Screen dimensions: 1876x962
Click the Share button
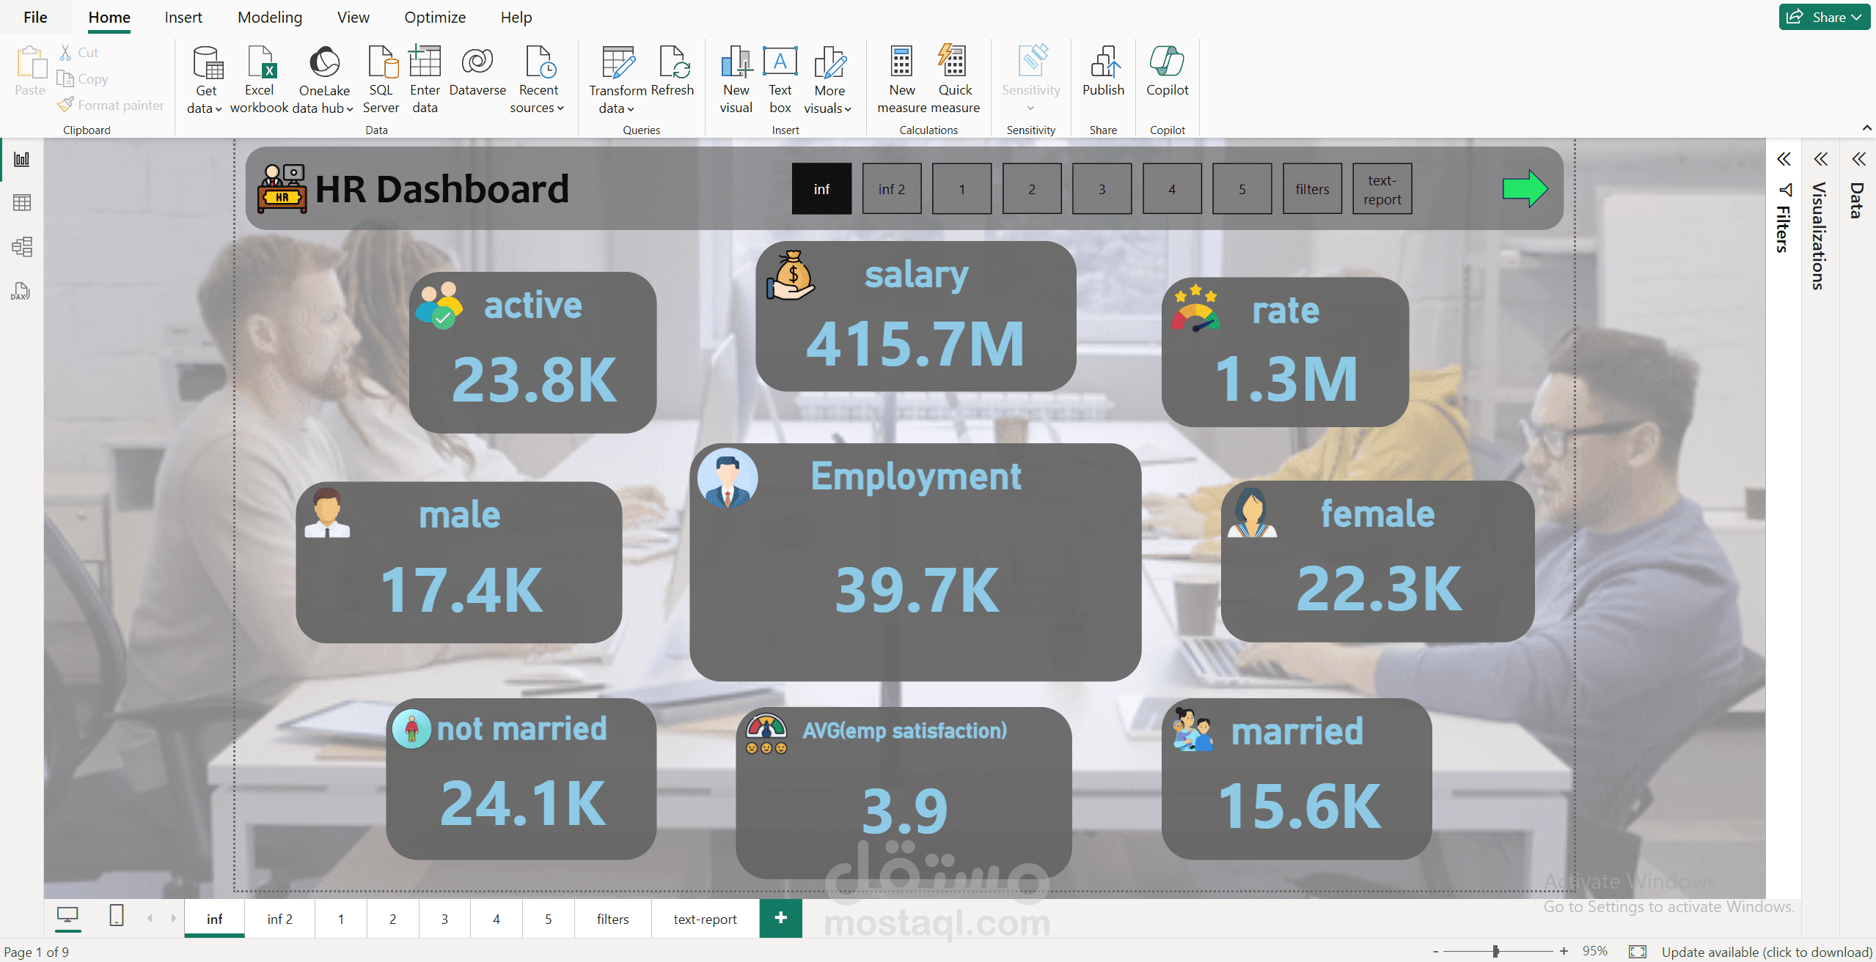tap(1824, 17)
